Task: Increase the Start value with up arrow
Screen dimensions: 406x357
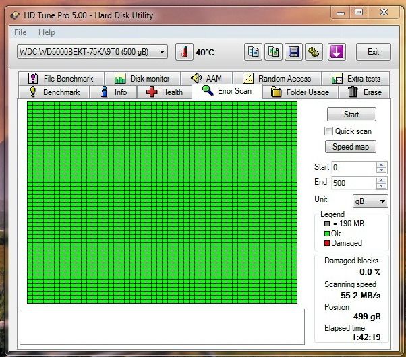Action: [382, 165]
